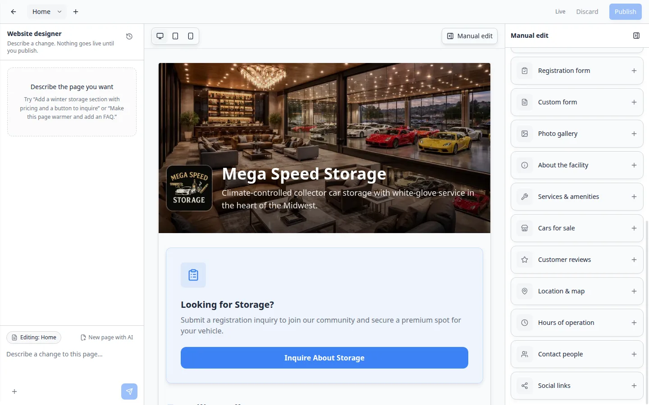Toggle the Manual edit button
Image resolution: width=649 pixels, height=405 pixels.
pos(470,36)
